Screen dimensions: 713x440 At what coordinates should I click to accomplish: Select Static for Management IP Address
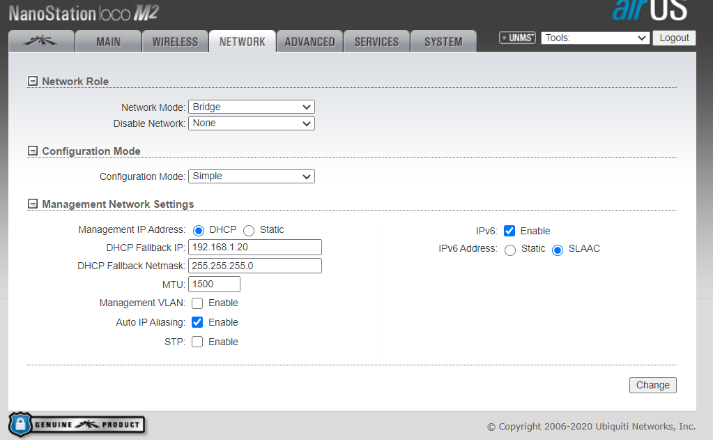click(249, 231)
